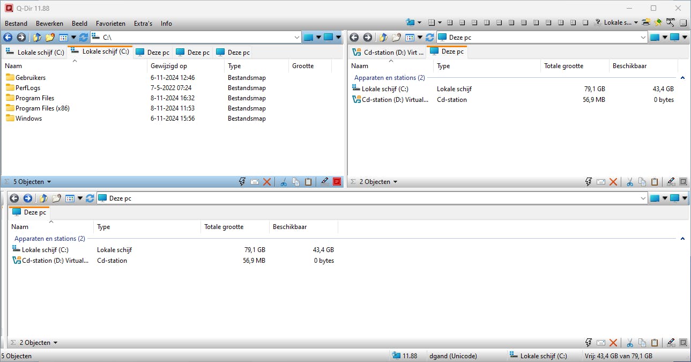Image resolution: width=691 pixels, height=362 pixels.
Task: Click the zoom magnifier icon in main toolbar
Action: (x=671, y=23)
